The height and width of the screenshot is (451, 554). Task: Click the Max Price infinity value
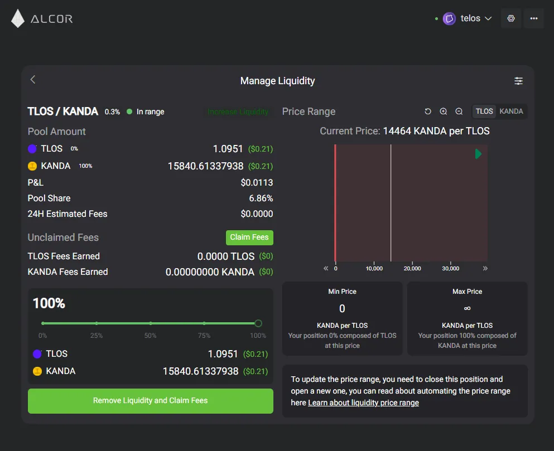coord(467,308)
